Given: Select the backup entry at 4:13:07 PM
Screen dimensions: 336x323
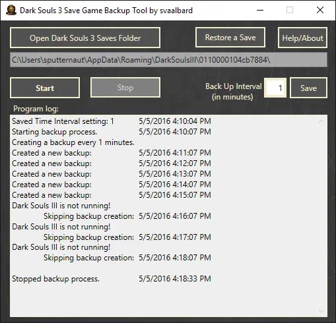Looking at the screenshot, I should [112, 174].
